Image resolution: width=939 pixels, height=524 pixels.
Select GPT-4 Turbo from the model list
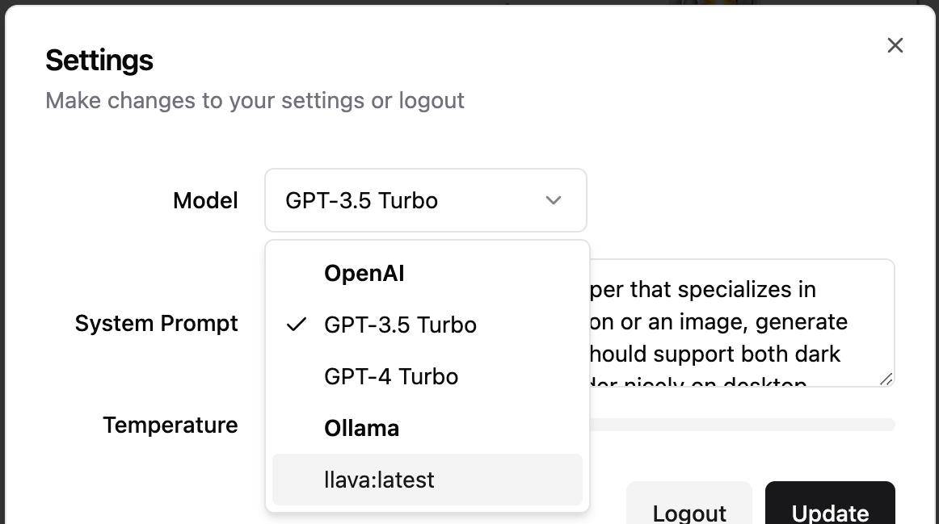point(391,376)
